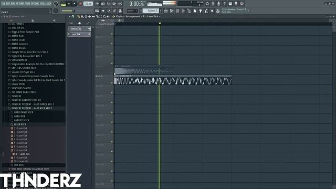Screen dimensions: 336x189
Task: Open the Playlist view icon
Action: pyautogui.click(x=166, y=10)
